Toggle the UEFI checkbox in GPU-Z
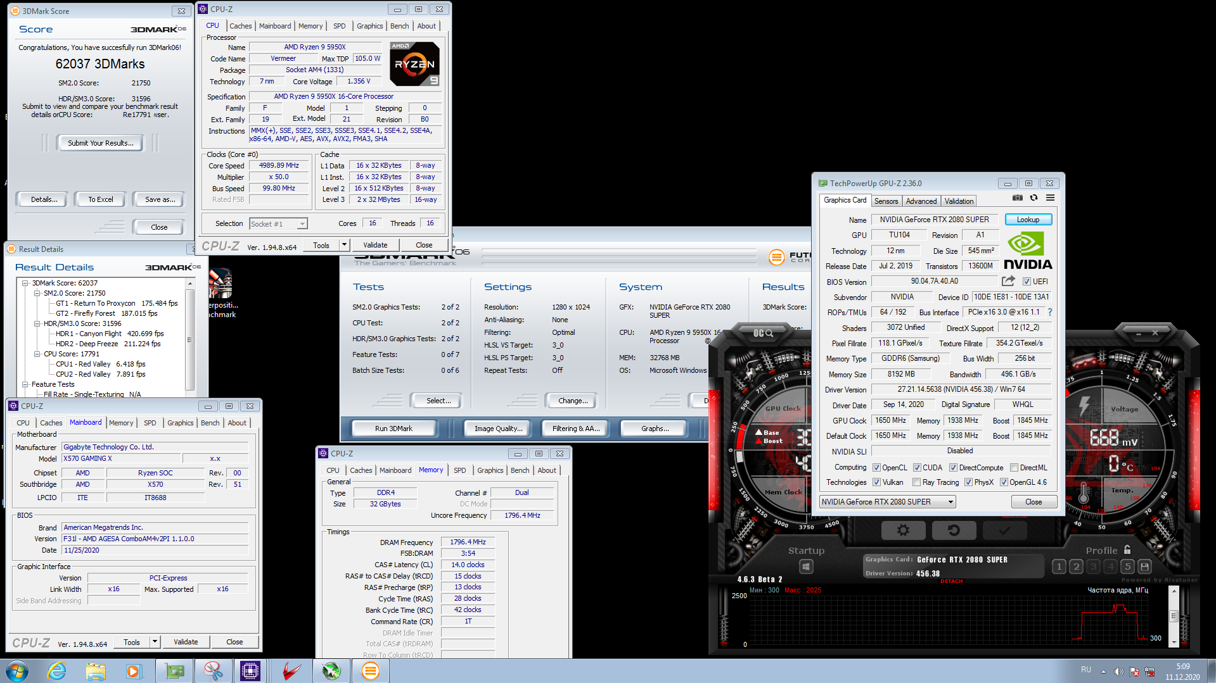Screen dimensions: 1216x683 [1027, 282]
